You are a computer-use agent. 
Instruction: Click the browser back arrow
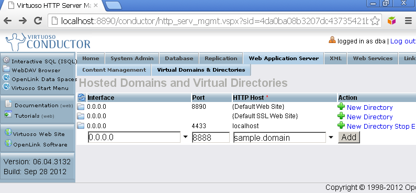[7, 21]
